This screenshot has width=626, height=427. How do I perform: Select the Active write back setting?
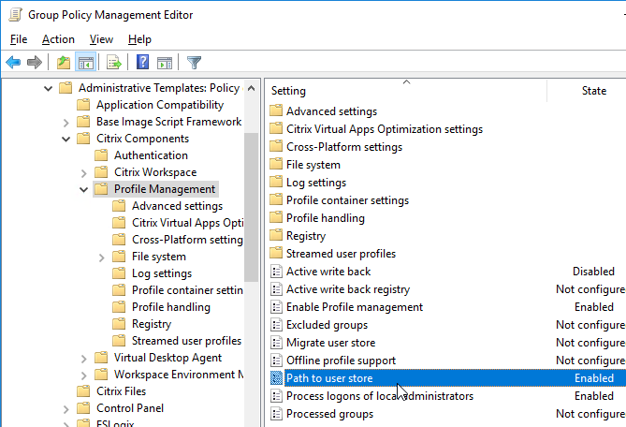(x=328, y=272)
